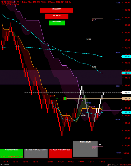Click the 103,13 order price tag
This screenshot has width=131, height=166.
(126, 99)
